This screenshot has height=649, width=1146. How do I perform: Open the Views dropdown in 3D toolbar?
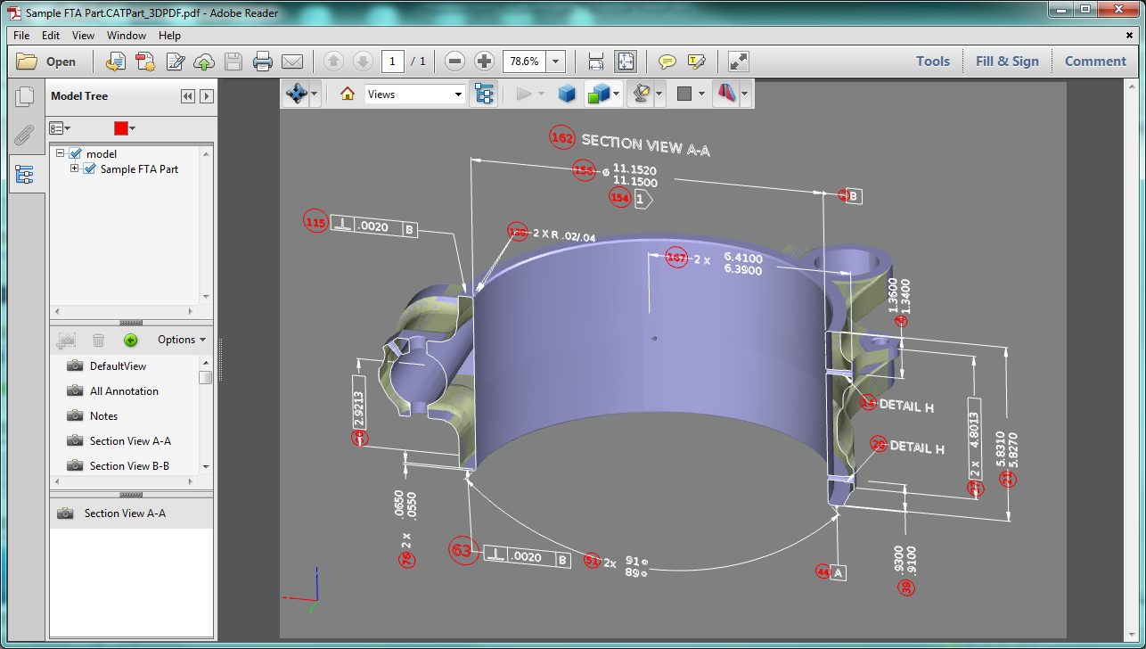[456, 93]
